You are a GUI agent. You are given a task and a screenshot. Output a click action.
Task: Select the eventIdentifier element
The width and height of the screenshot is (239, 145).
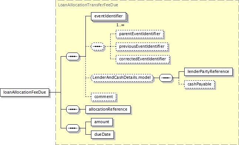point(108,16)
